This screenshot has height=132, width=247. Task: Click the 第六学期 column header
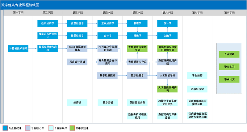coord(167,12)
